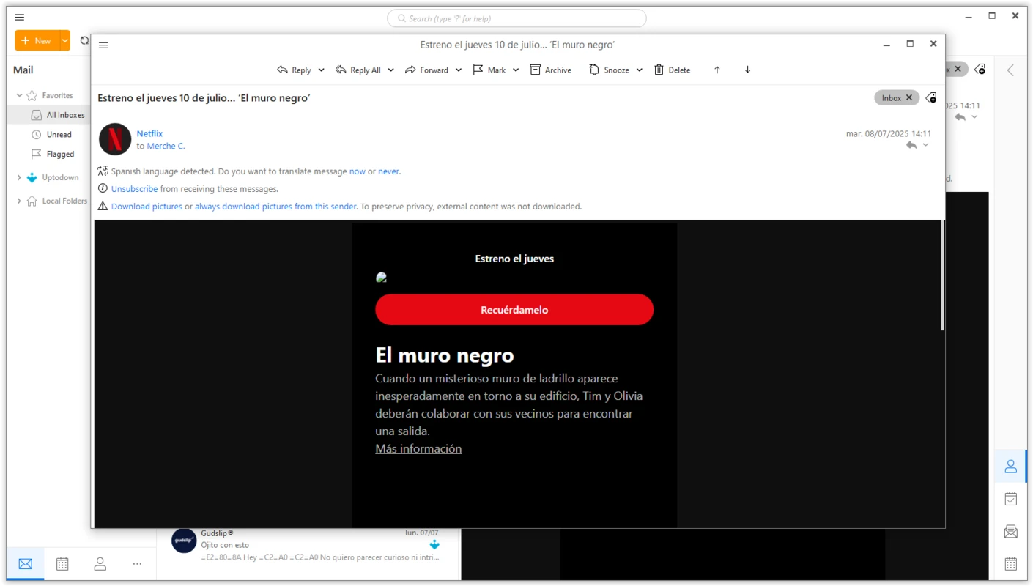Go to the previous message with the up arrow
Viewport: 1033px width, 586px height.
click(x=717, y=70)
